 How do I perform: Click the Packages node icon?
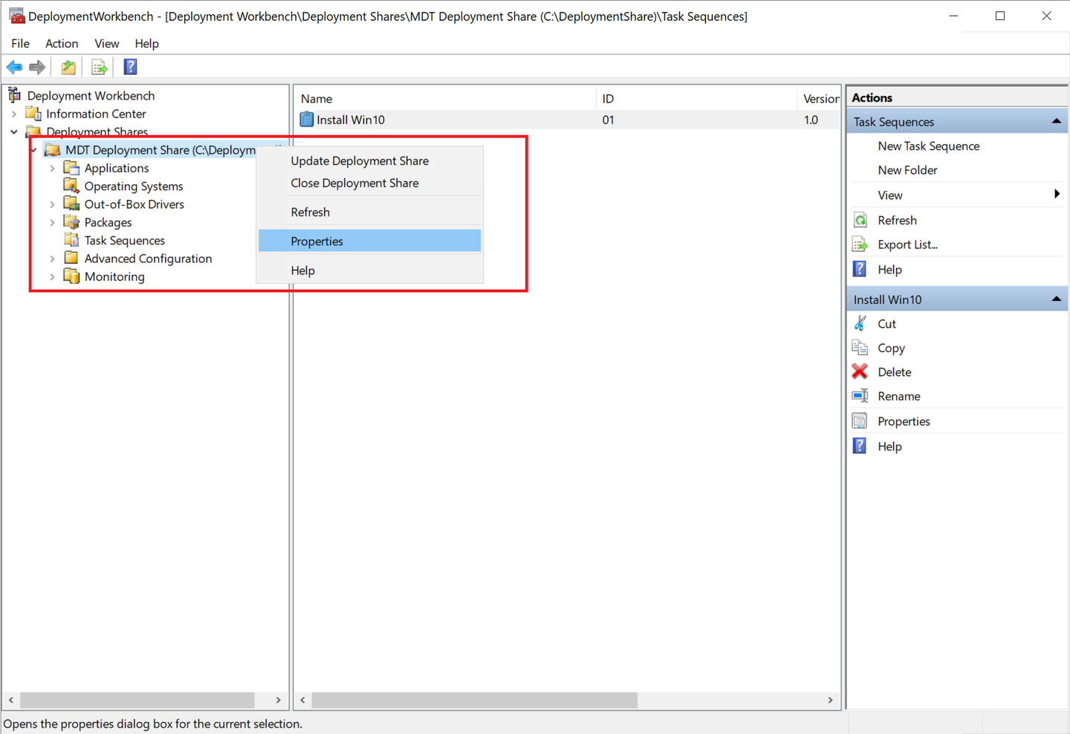coord(71,222)
